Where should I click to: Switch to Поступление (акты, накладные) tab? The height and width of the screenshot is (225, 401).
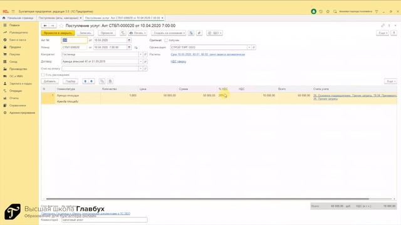point(58,18)
